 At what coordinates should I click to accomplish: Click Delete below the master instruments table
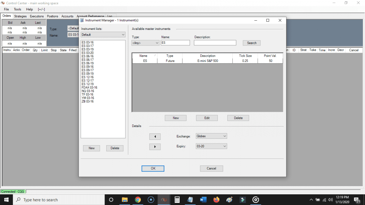(238, 118)
